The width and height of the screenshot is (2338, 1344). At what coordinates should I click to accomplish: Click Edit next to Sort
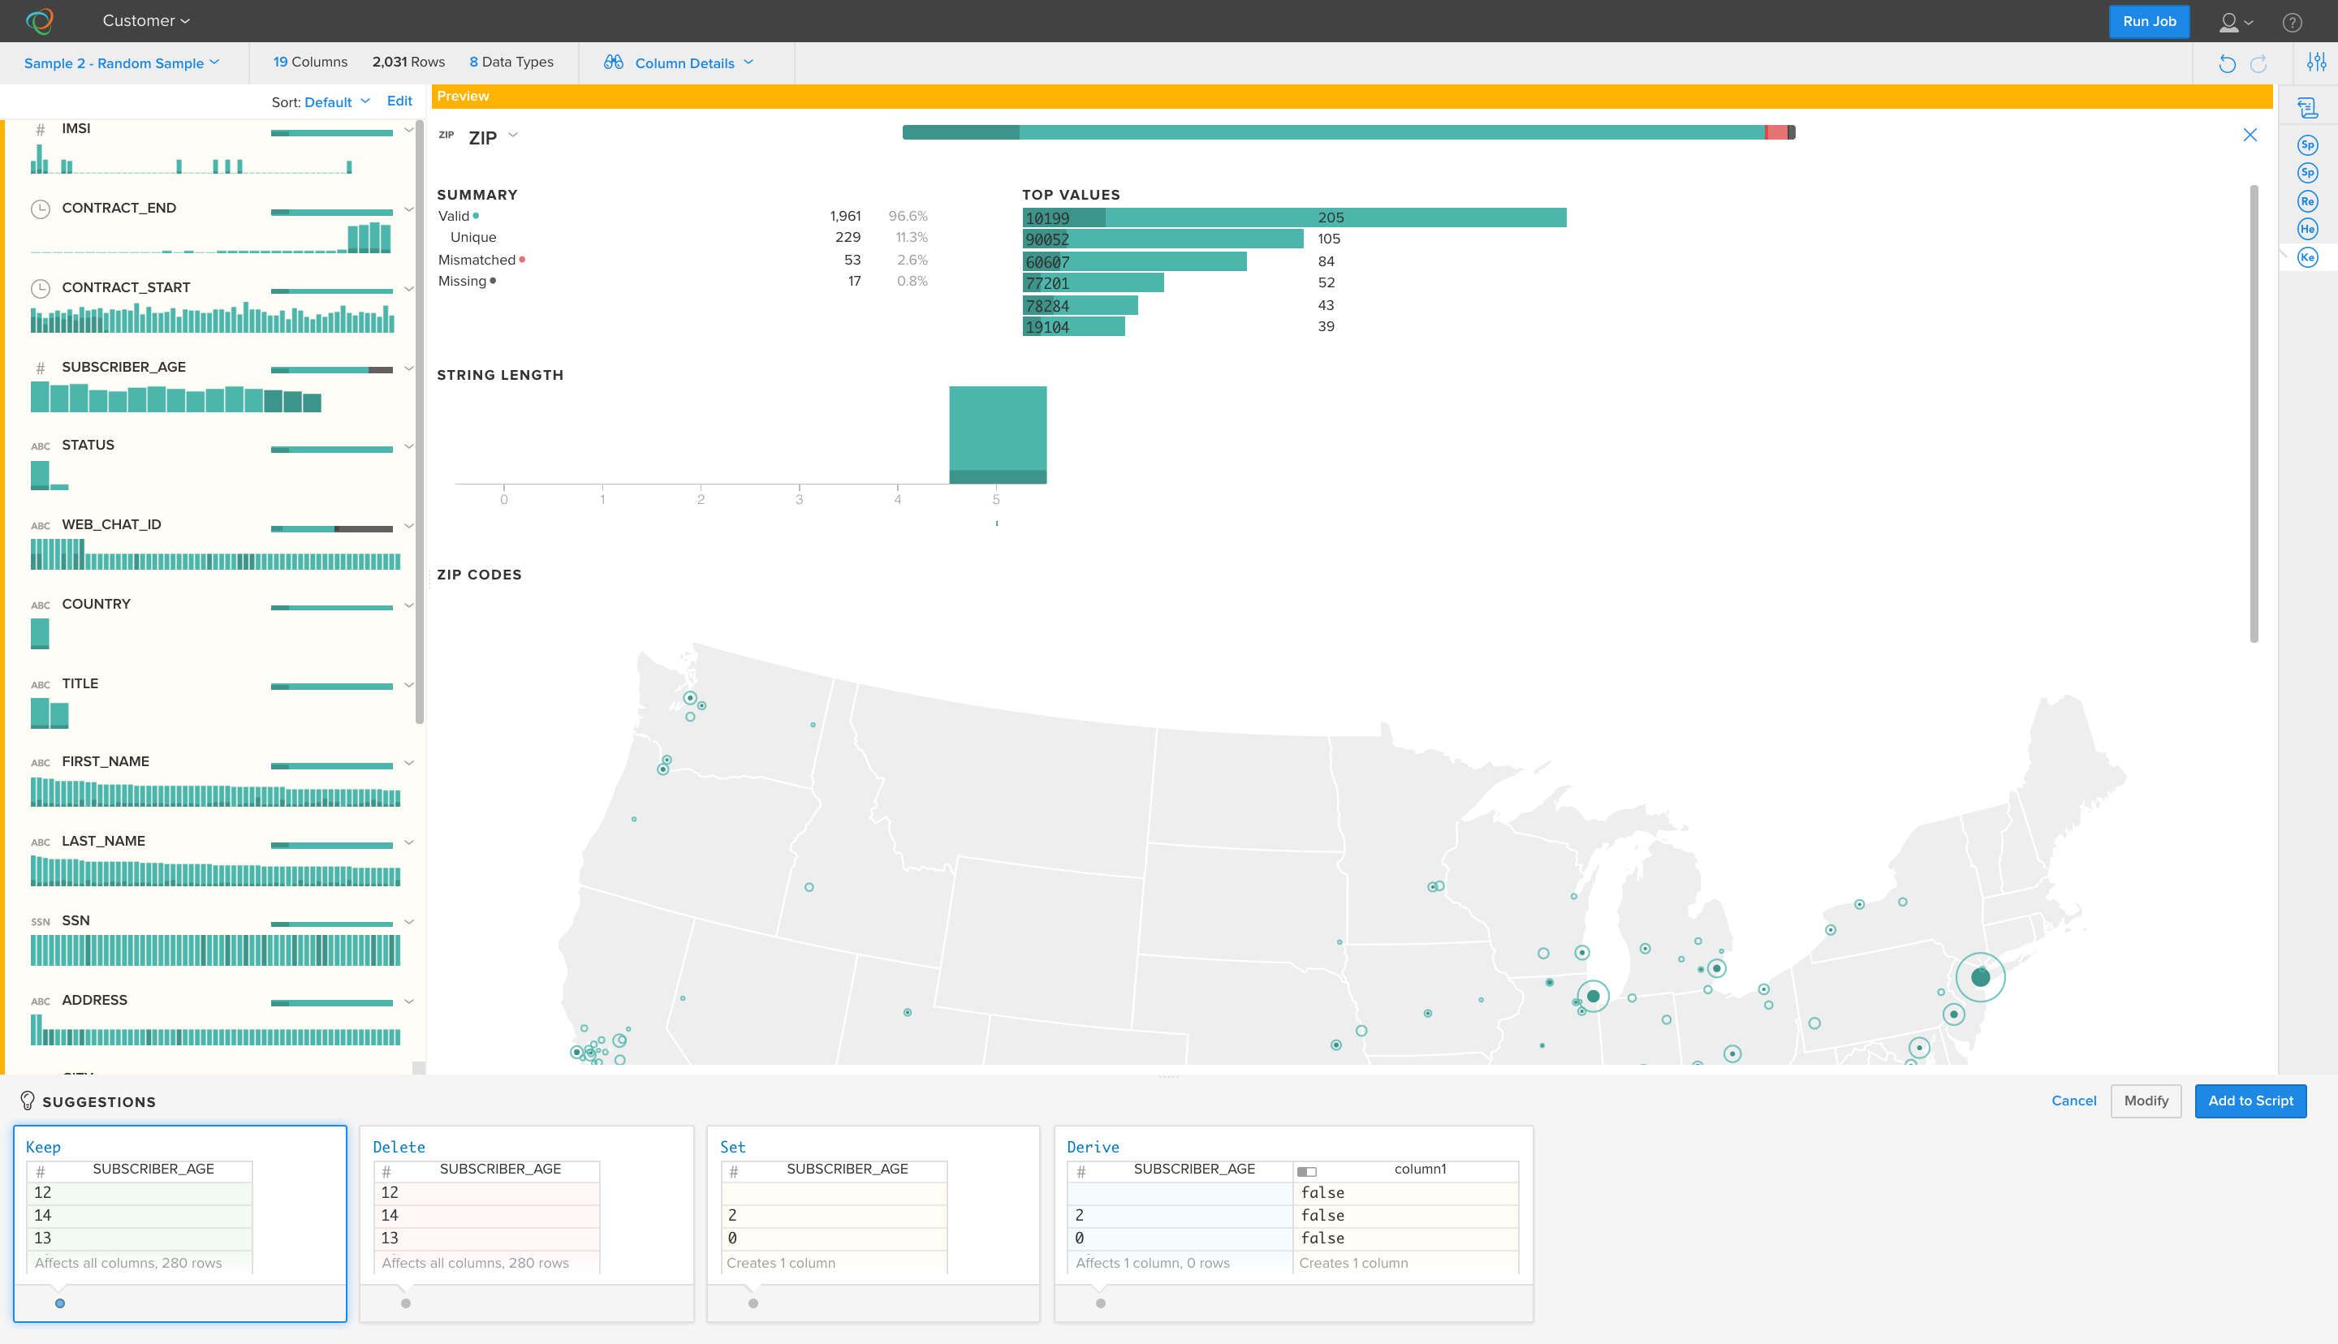(x=399, y=101)
